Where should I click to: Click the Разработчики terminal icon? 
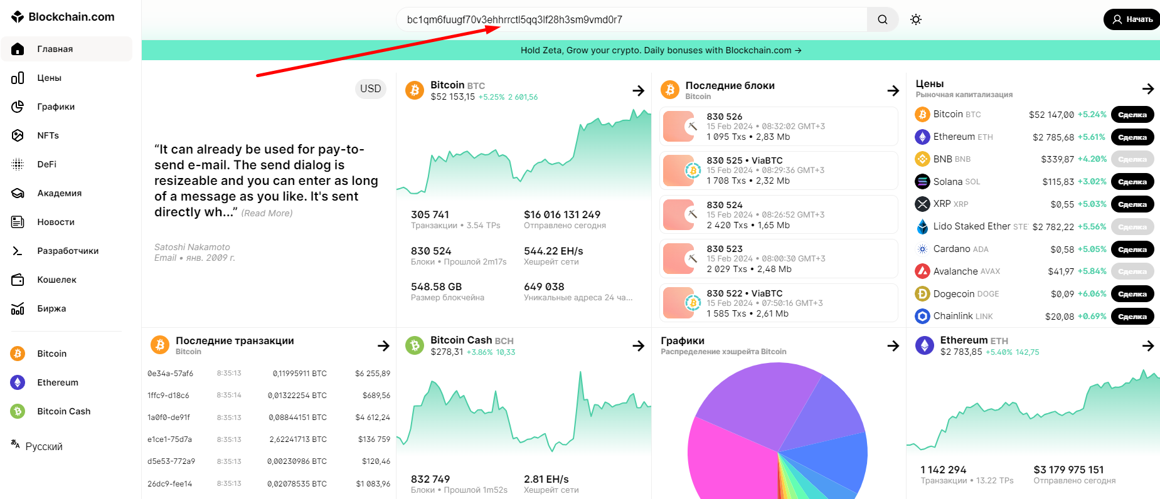point(18,251)
